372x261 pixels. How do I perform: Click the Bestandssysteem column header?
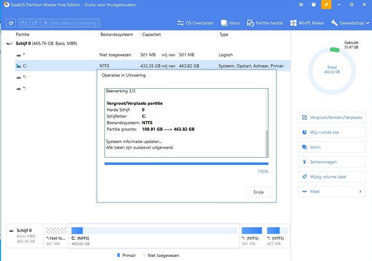pos(117,34)
